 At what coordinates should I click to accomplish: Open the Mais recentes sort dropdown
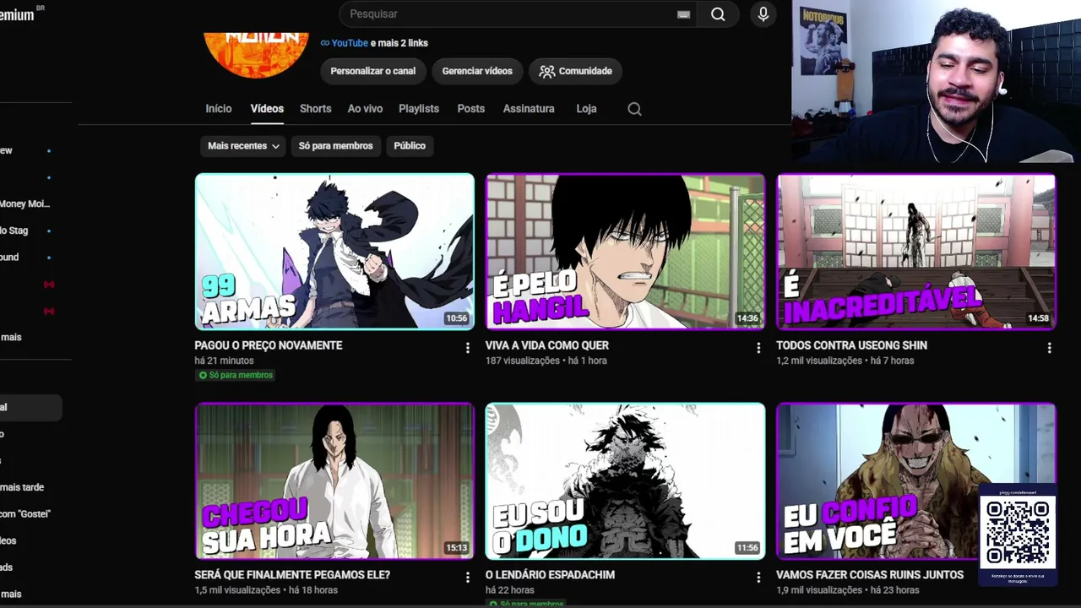click(x=243, y=146)
